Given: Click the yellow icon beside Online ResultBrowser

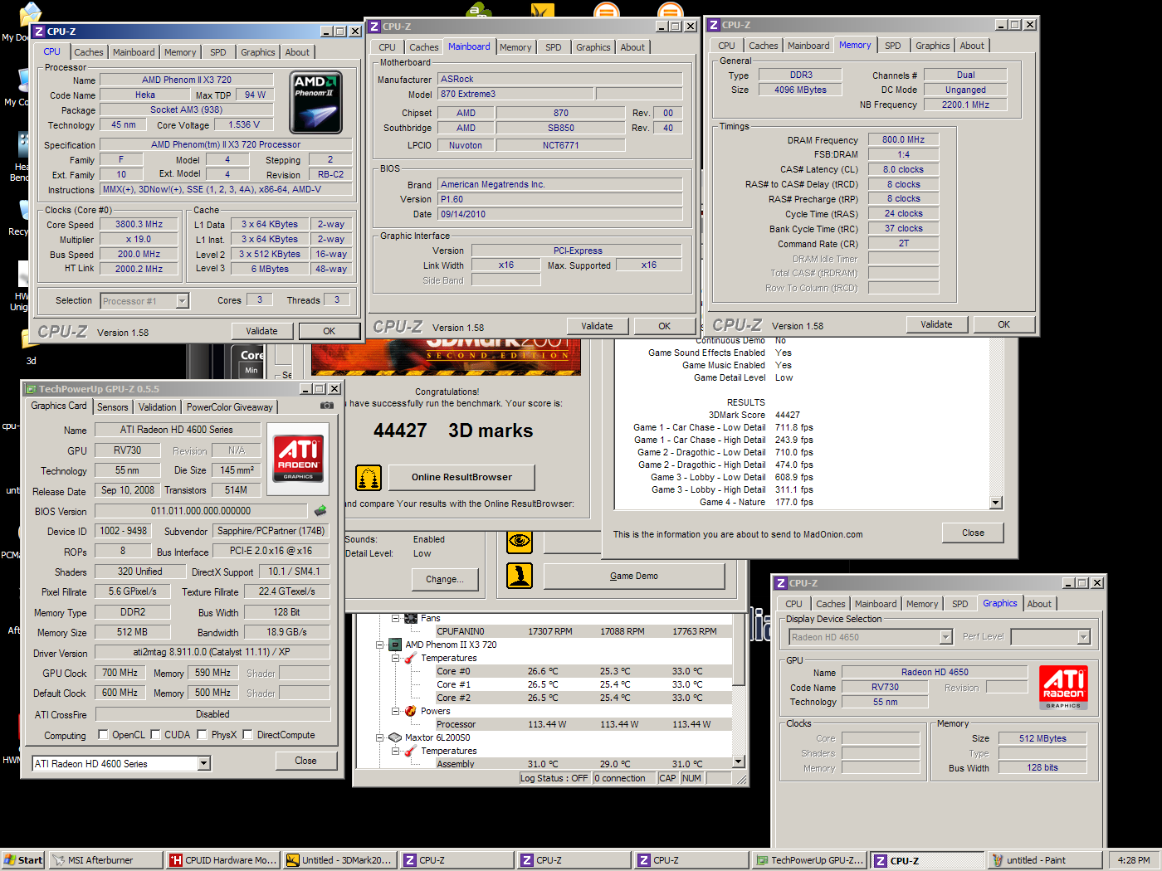Looking at the screenshot, I should (x=369, y=478).
